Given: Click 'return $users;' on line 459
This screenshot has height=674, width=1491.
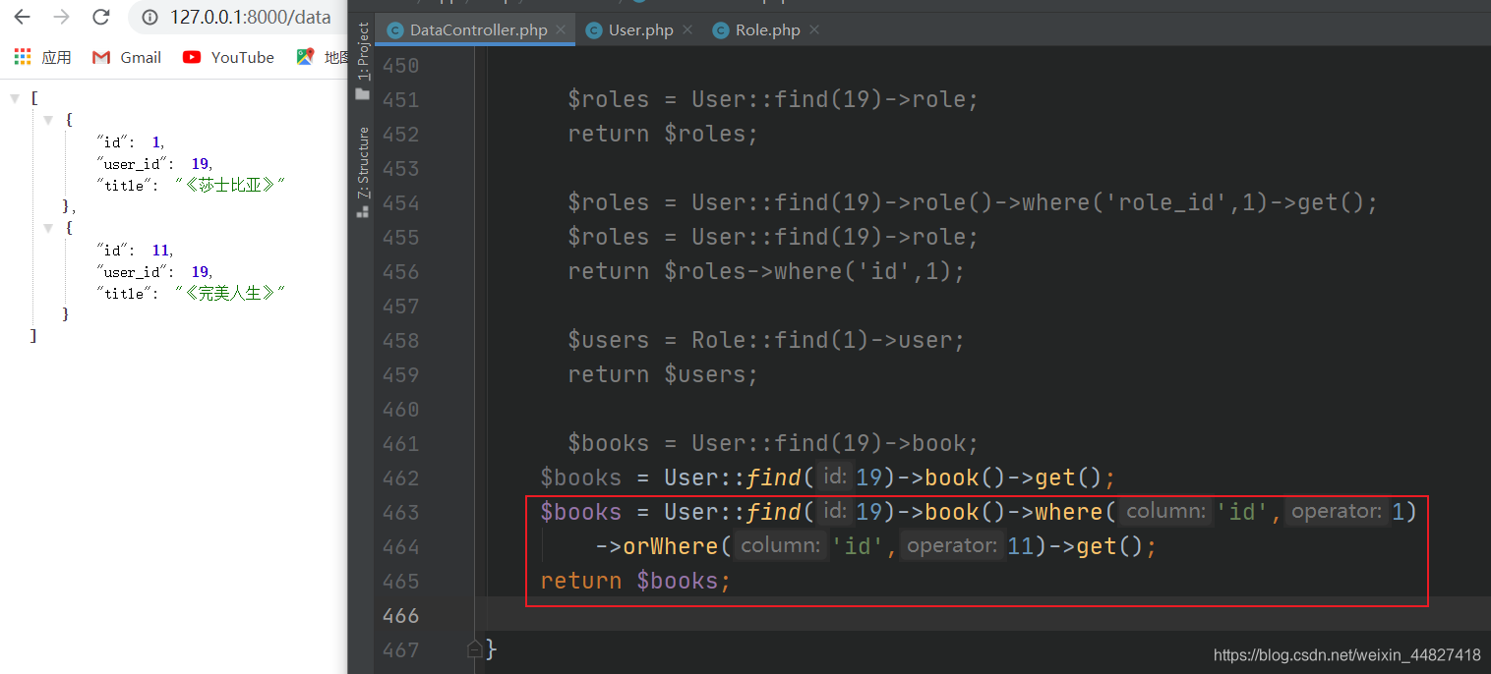Looking at the screenshot, I should 663,375.
